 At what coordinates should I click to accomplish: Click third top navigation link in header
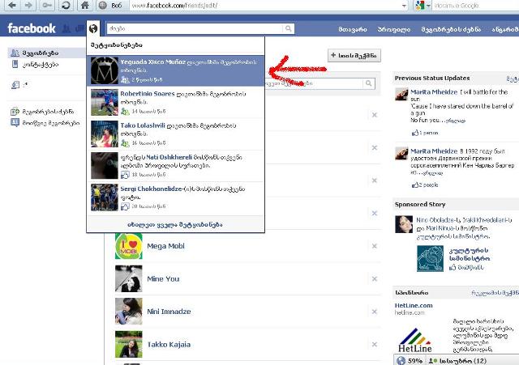(451, 29)
